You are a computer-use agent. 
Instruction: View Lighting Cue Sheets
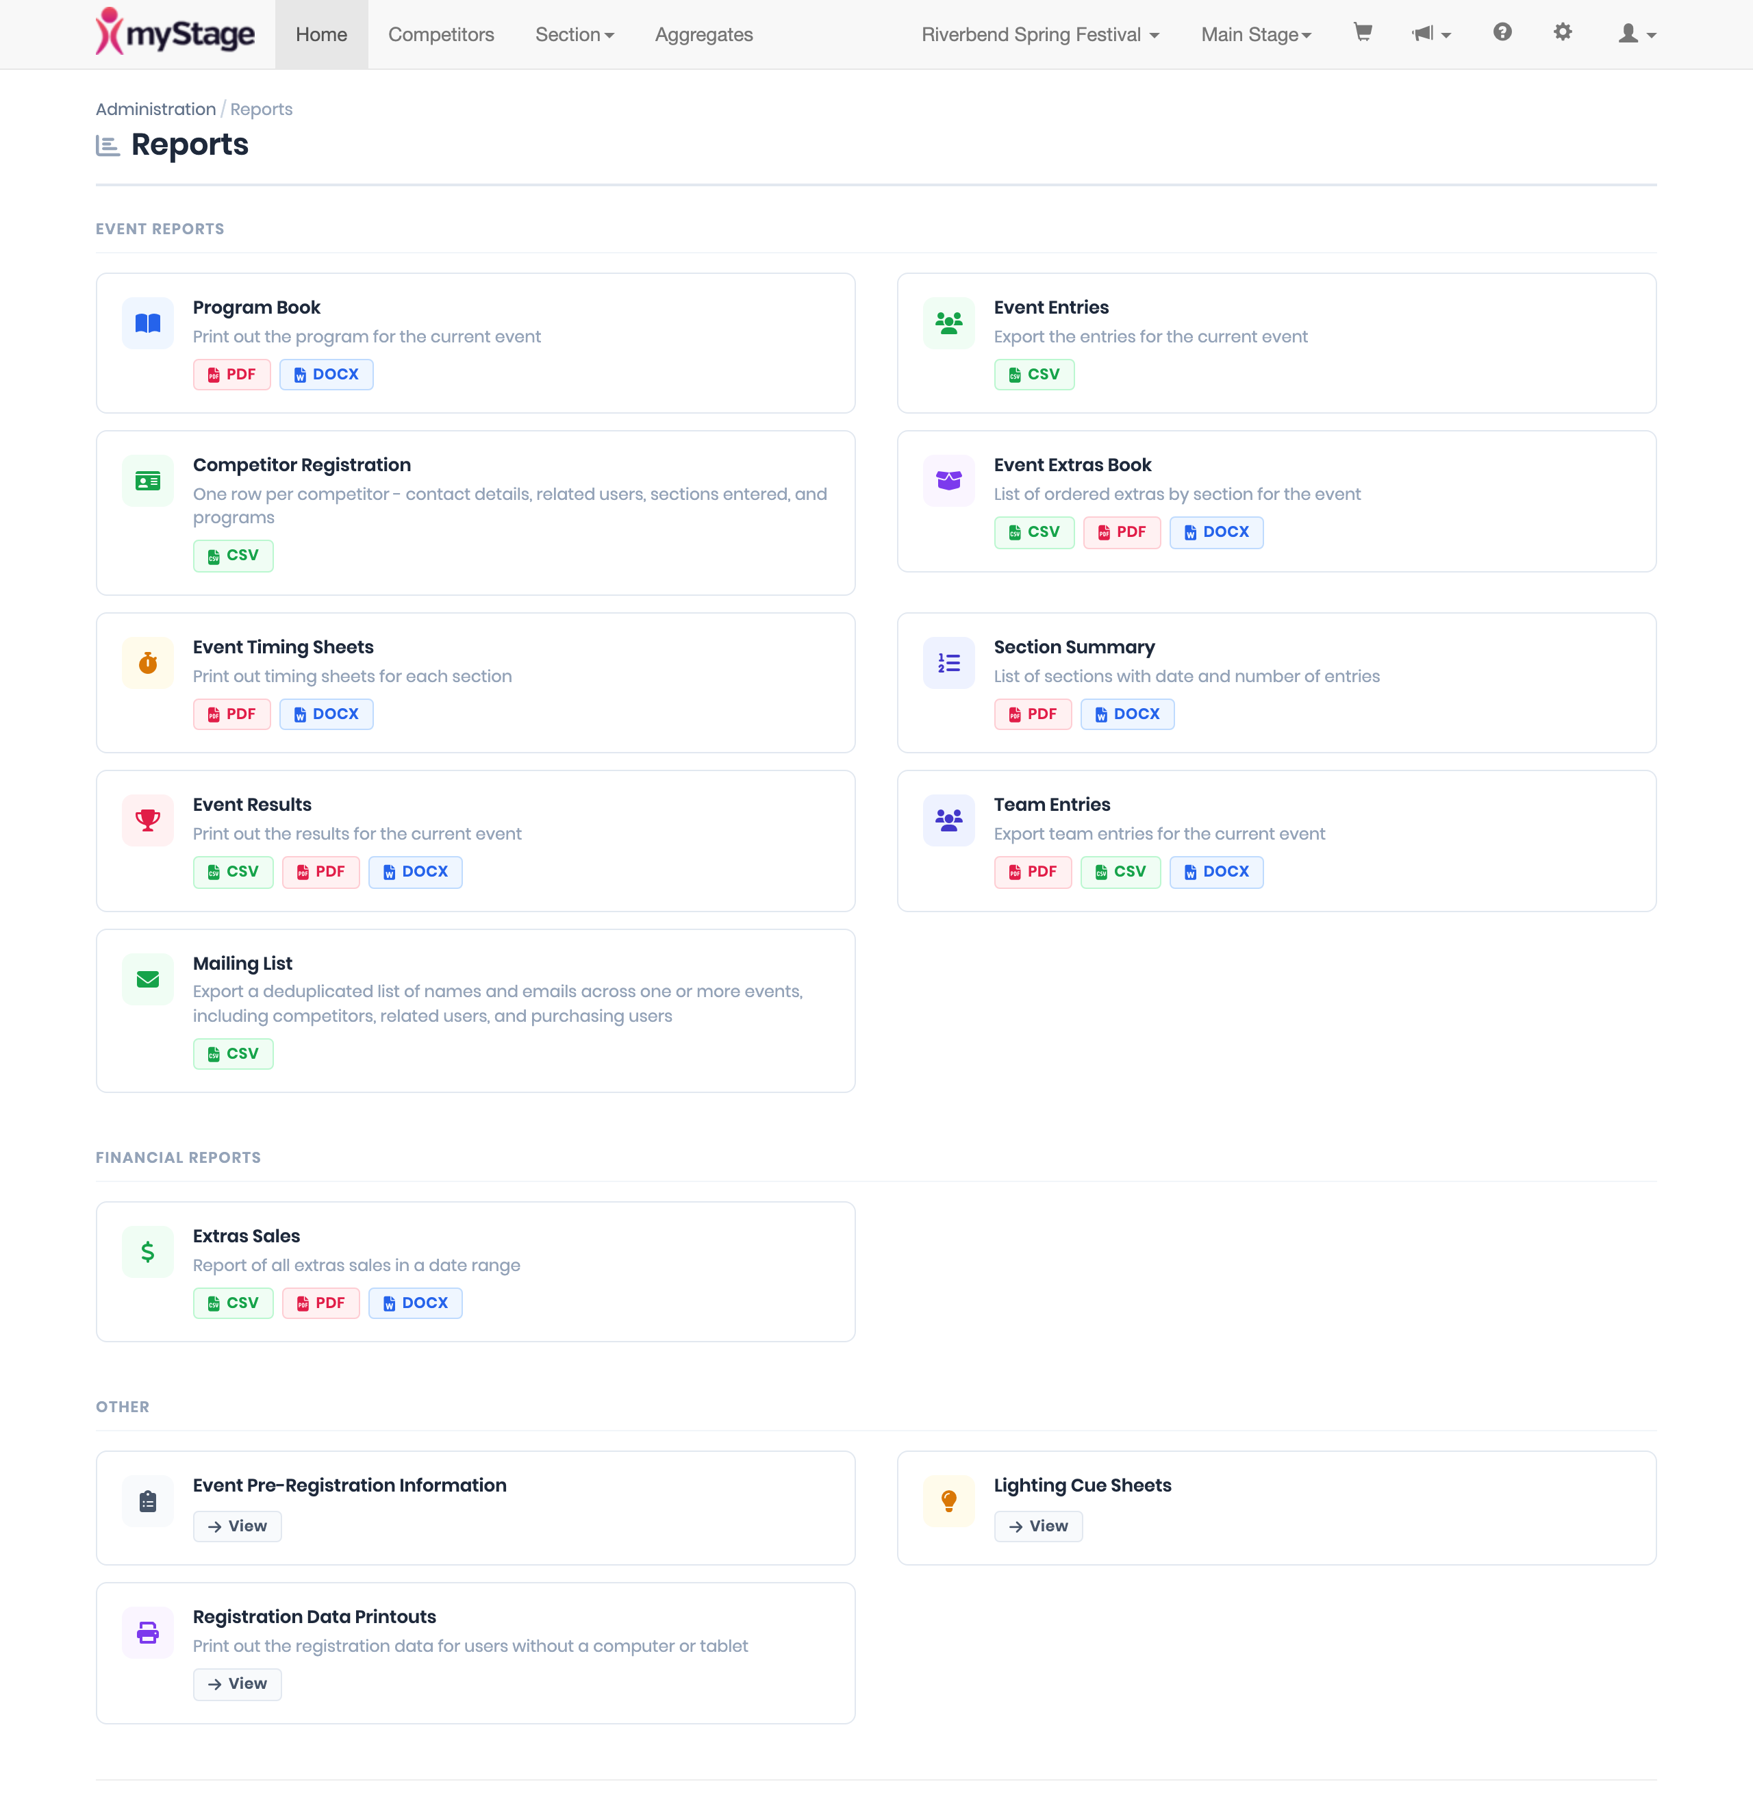[x=1038, y=1526]
